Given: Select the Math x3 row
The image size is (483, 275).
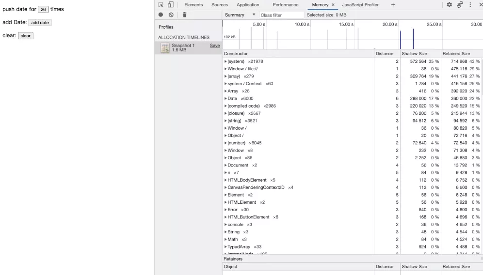Looking at the screenshot, I should click(353, 239).
